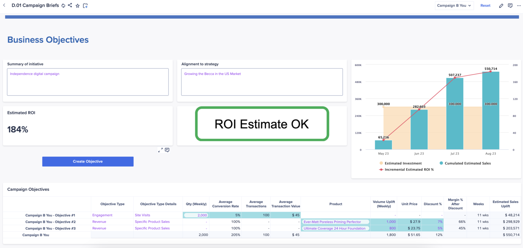This screenshot has height=248, width=523.
Task: Click the $ 27.9 unit price cell
Action: click(409, 222)
